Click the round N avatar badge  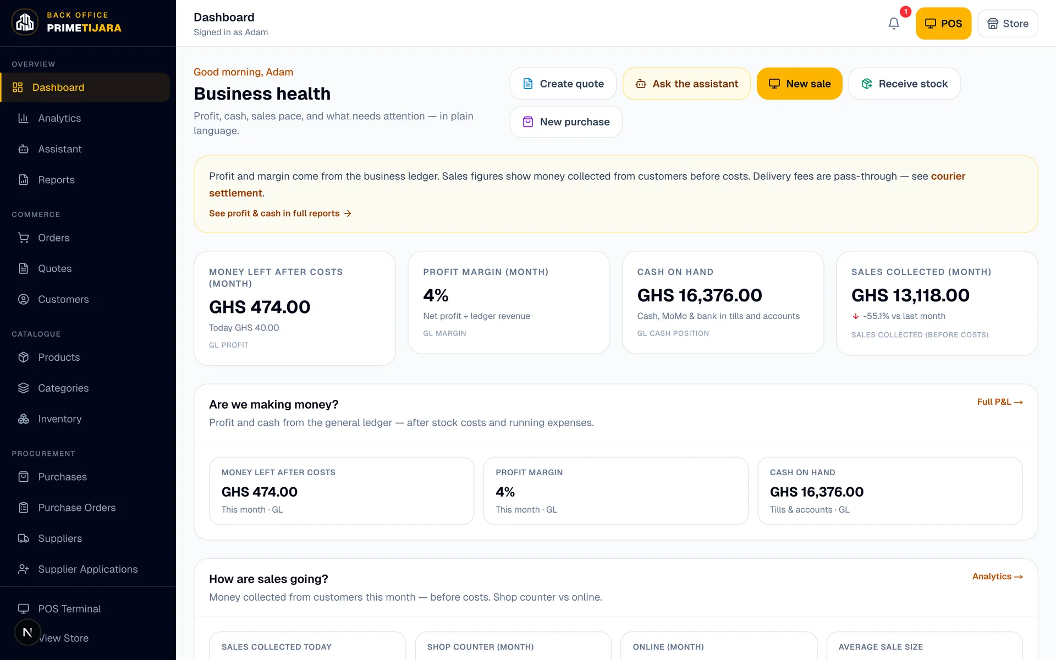pos(28,632)
